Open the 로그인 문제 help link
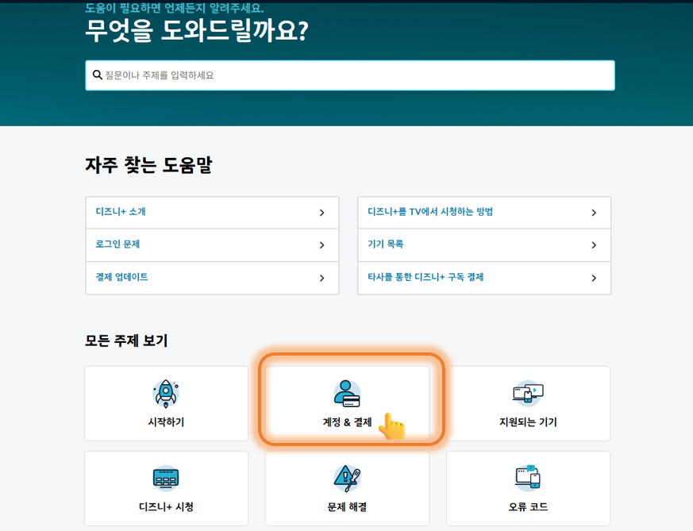 (x=117, y=244)
